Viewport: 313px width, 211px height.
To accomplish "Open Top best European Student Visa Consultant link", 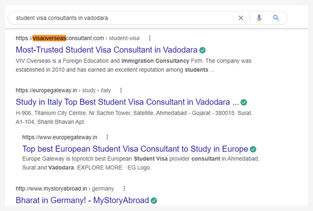I will [135, 149].
